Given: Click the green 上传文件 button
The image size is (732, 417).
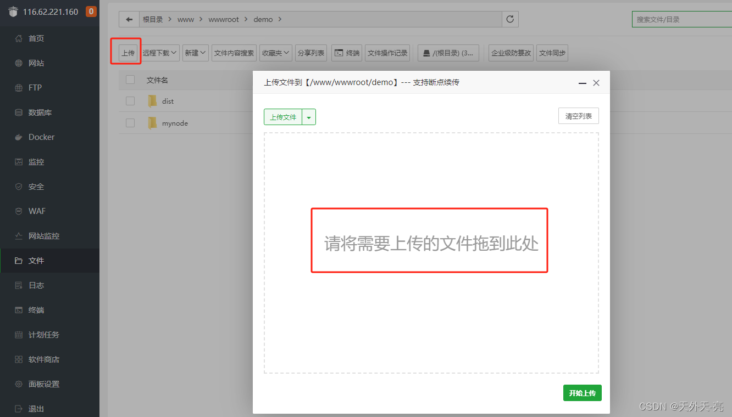Looking at the screenshot, I should coord(283,117).
